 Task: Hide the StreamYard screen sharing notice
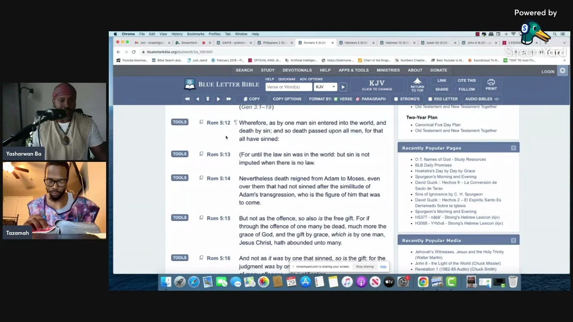(383, 267)
